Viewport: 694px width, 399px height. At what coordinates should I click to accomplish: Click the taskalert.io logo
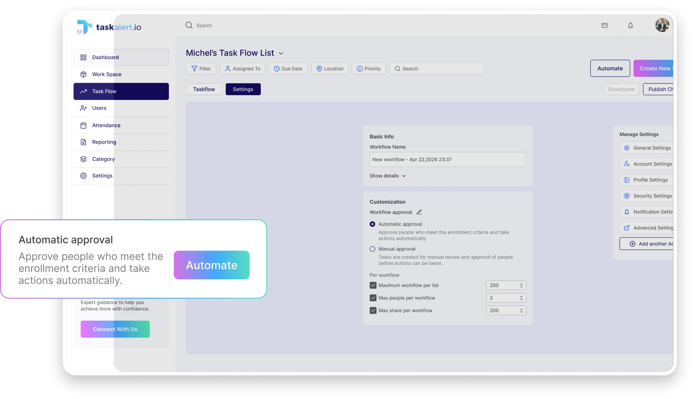coord(109,27)
